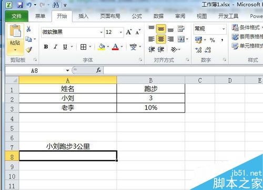Select cell containing 10%
Image resolution: width=263 pixels, height=190 pixels.
point(151,108)
